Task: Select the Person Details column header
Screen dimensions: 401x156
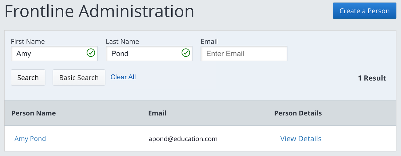Action: 298,113
